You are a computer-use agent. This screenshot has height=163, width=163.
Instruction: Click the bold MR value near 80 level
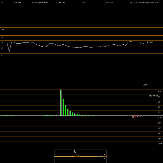pyautogui.click(x=153, y=96)
